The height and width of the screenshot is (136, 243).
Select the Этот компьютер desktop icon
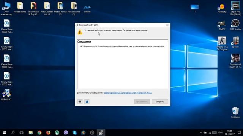point(6,9)
